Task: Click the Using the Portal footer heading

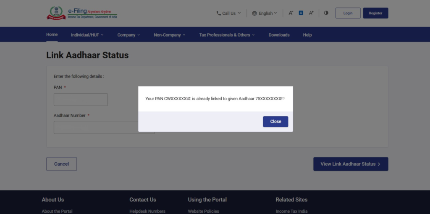Action: (x=207, y=200)
